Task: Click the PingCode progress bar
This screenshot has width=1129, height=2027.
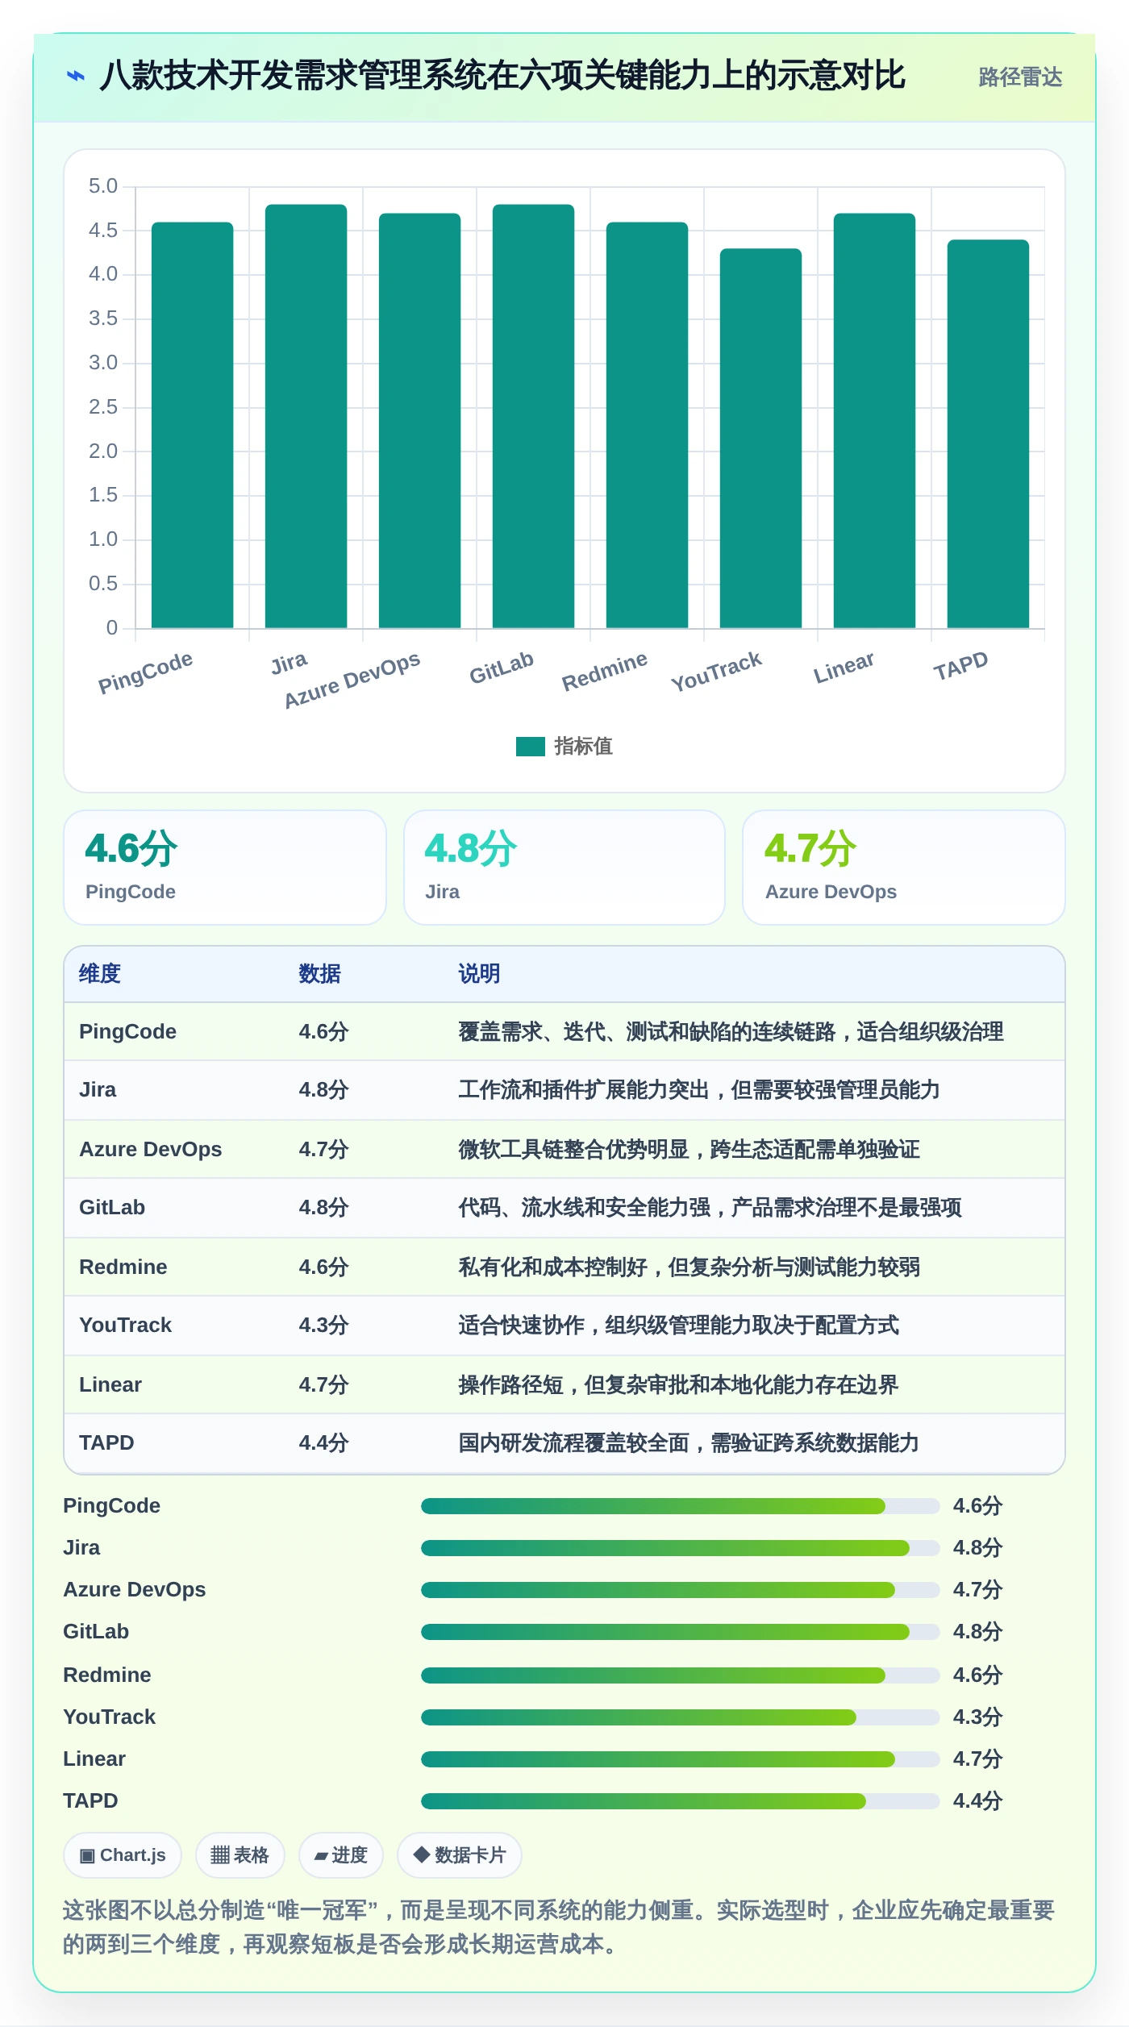Action: pyautogui.click(x=681, y=1506)
